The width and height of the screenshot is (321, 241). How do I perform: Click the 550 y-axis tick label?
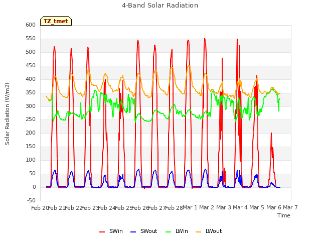(31, 38)
